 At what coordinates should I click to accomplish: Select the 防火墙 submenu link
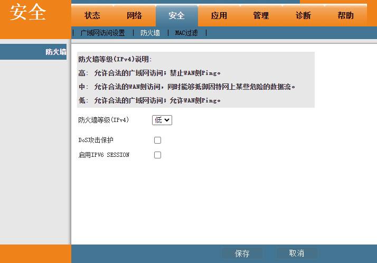pos(150,33)
